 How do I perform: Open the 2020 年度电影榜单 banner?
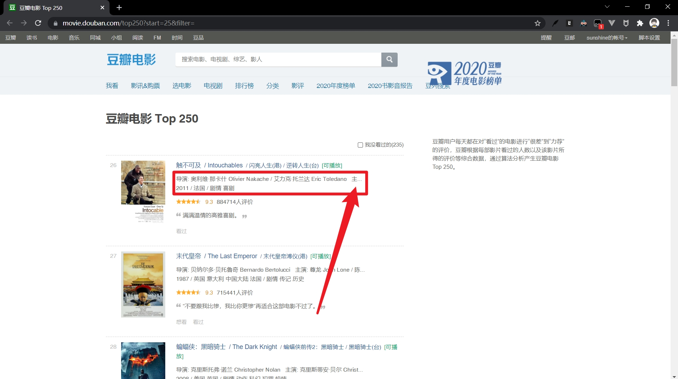pos(465,73)
